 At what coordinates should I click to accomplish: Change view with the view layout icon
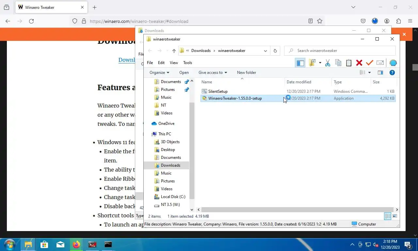362,73
